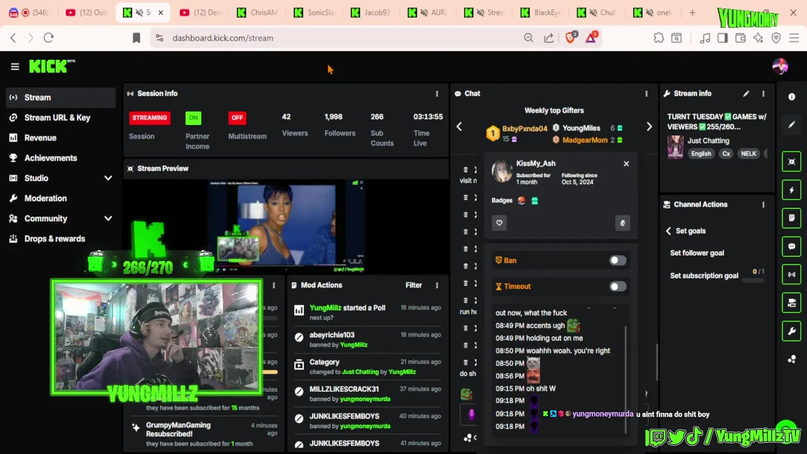Open Stream info options menu
Image resolution: width=807 pixels, height=454 pixels.
point(763,93)
